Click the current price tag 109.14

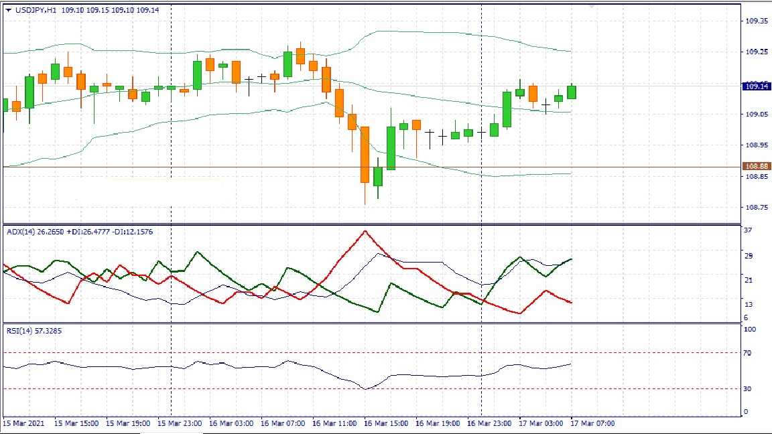[x=756, y=86]
